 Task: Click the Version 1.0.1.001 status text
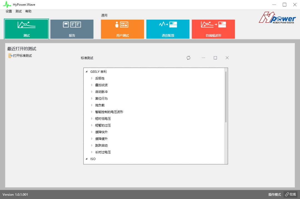point(15,194)
